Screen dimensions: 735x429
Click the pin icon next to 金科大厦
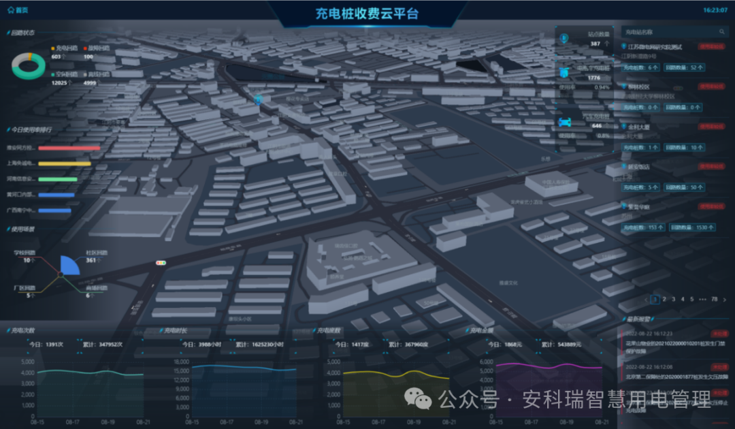[x=623, y=127]
